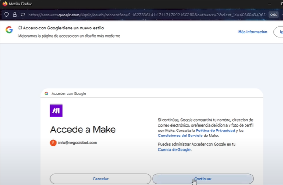Open the Cuenta de Google link
This screenshot has height=185, width=283.
point(174,150)
